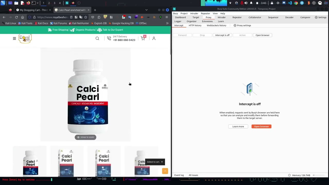Toggle the Intercept is off button
The image size is (329, 185).
click(222, 35)
